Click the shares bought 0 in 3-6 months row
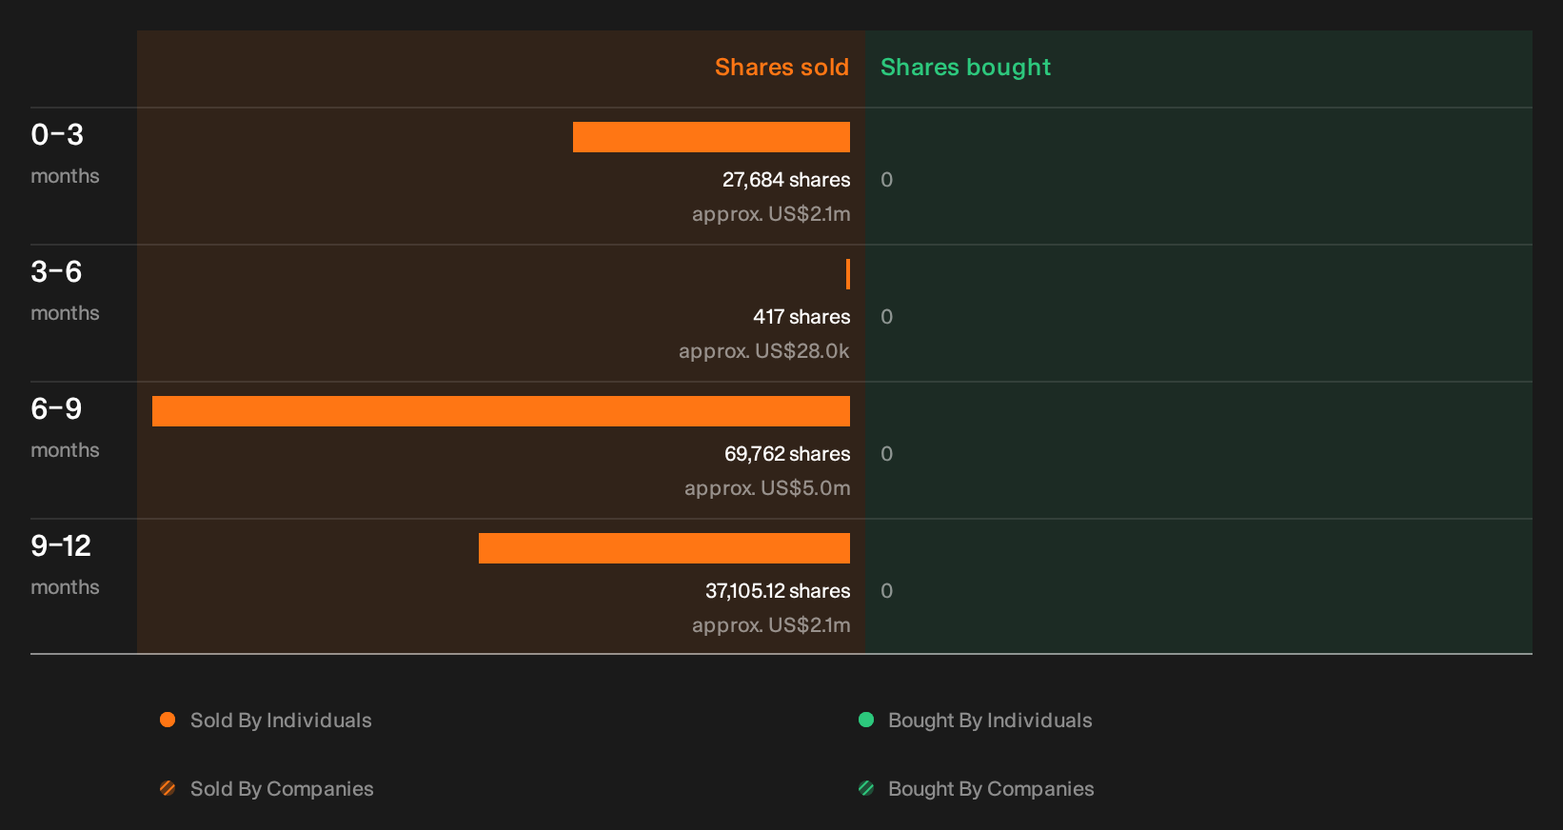1563x830 pixels. [x=886, y=317]
